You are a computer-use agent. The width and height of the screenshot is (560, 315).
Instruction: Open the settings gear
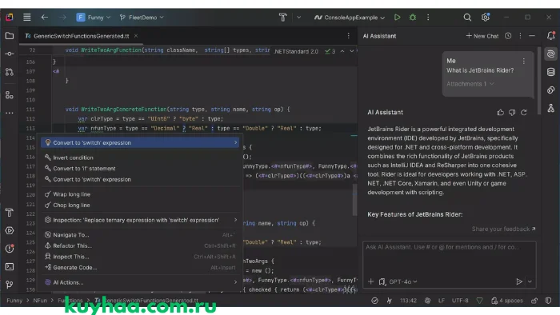pyautogui.click(x=486, y=17)
